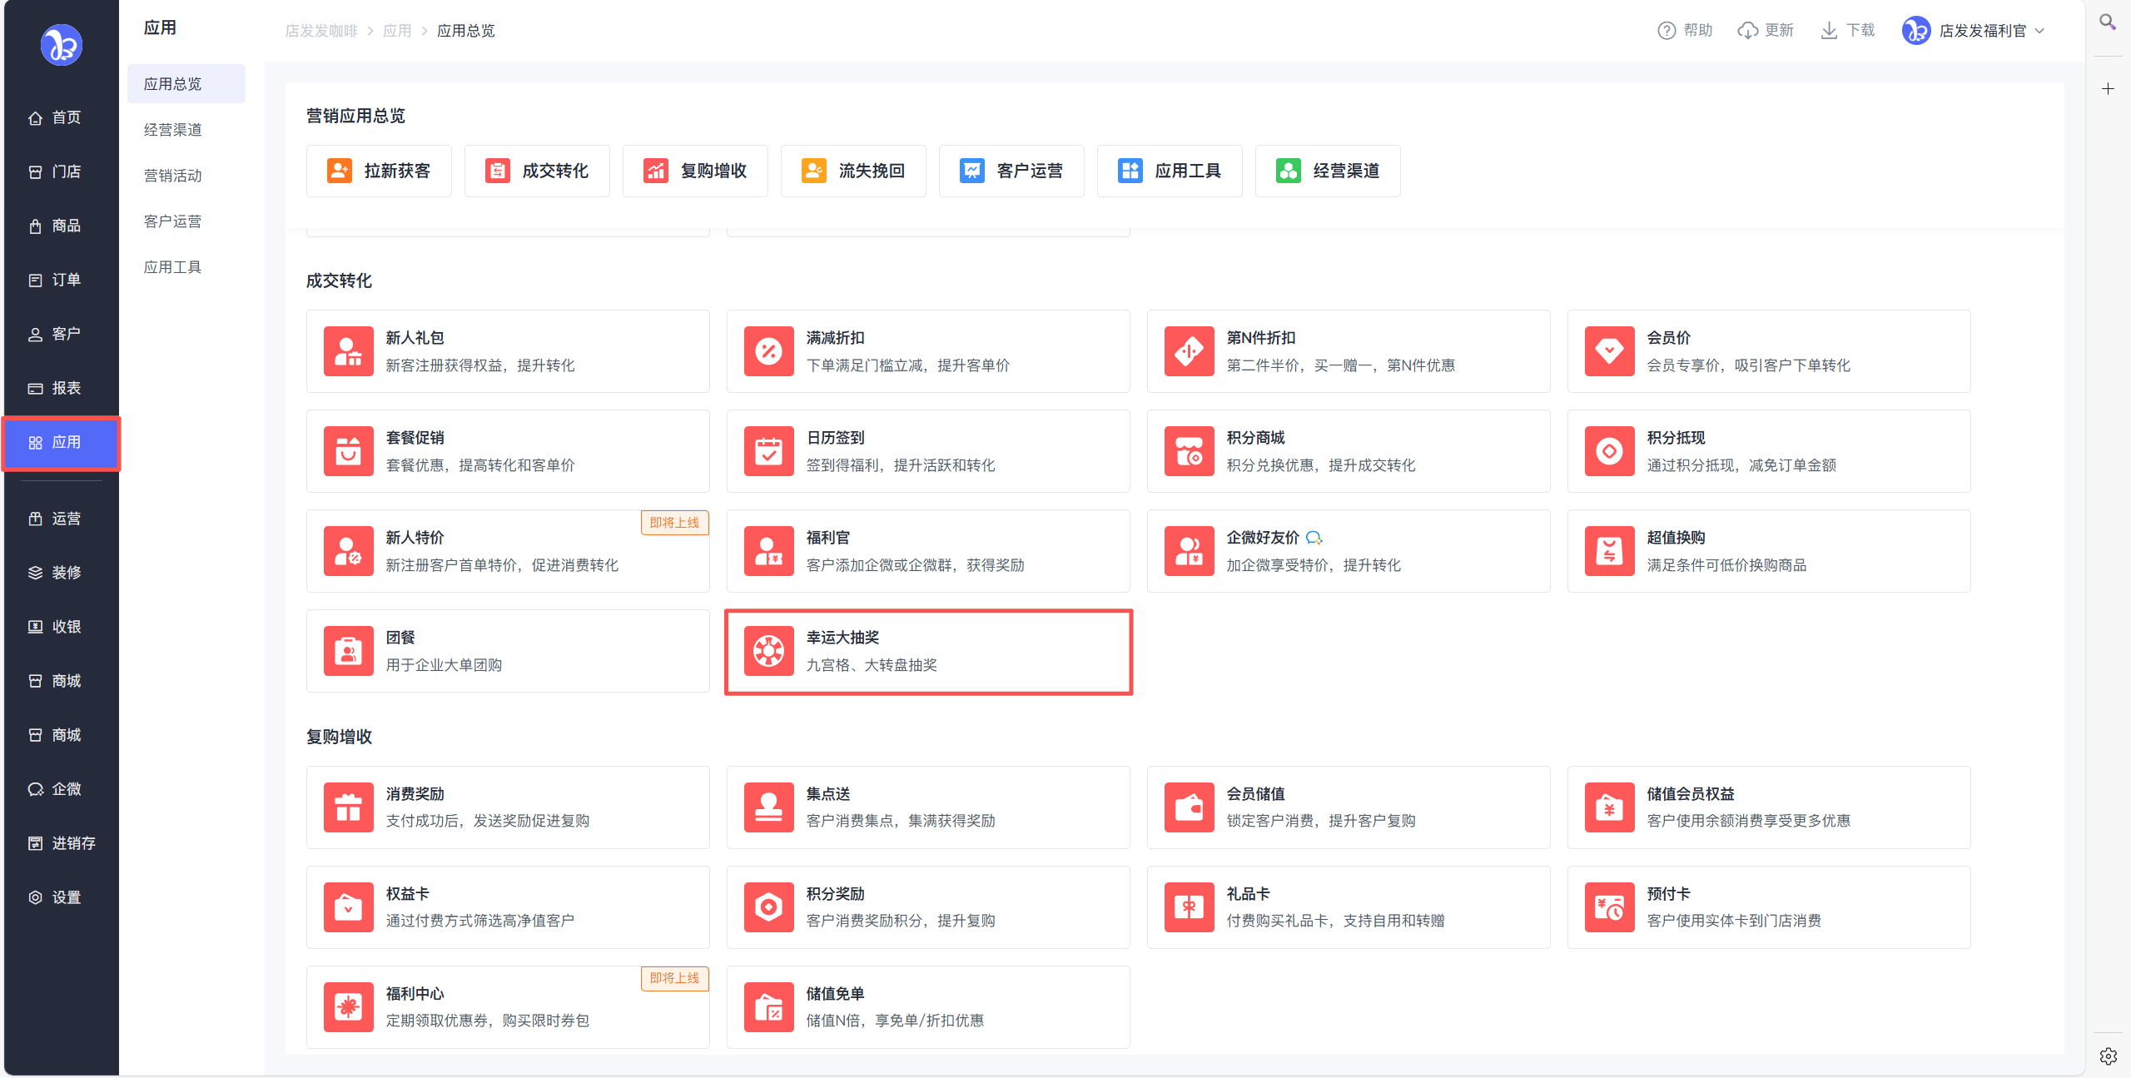Image resolution: width=2131 pixels, height=1078 pixels.
Task: Click the 帮助 help link
Action: [x=1685, y=31]
